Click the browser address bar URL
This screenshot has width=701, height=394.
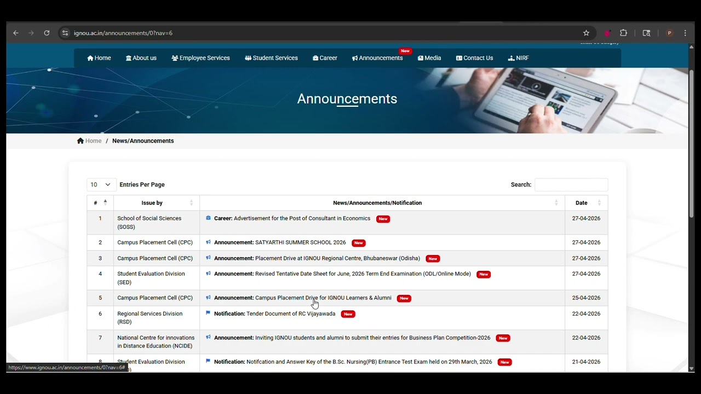tap(123, 33)
